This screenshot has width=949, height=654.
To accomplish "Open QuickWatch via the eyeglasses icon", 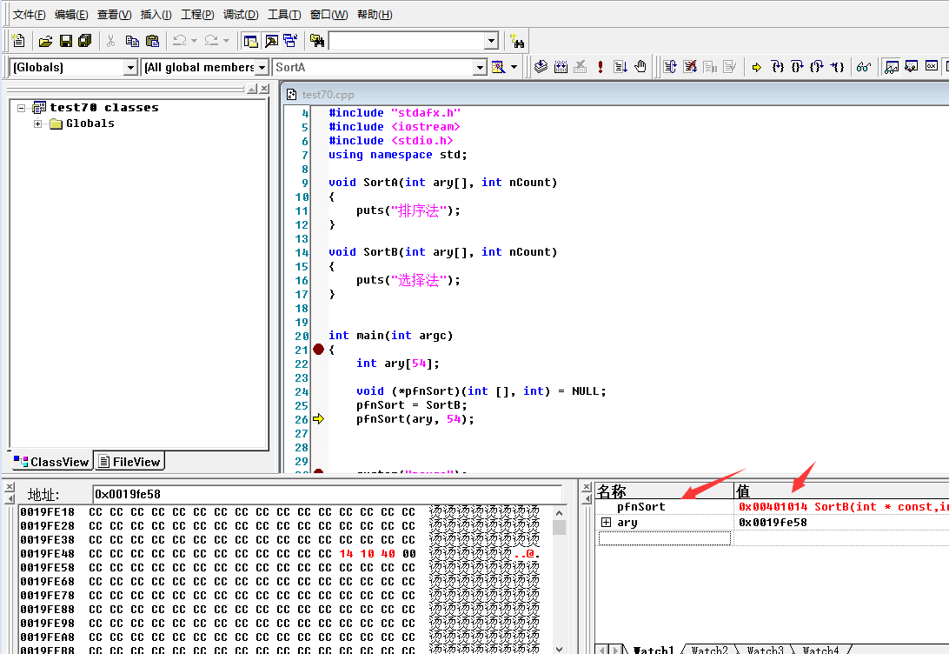I will click(864, 68).
